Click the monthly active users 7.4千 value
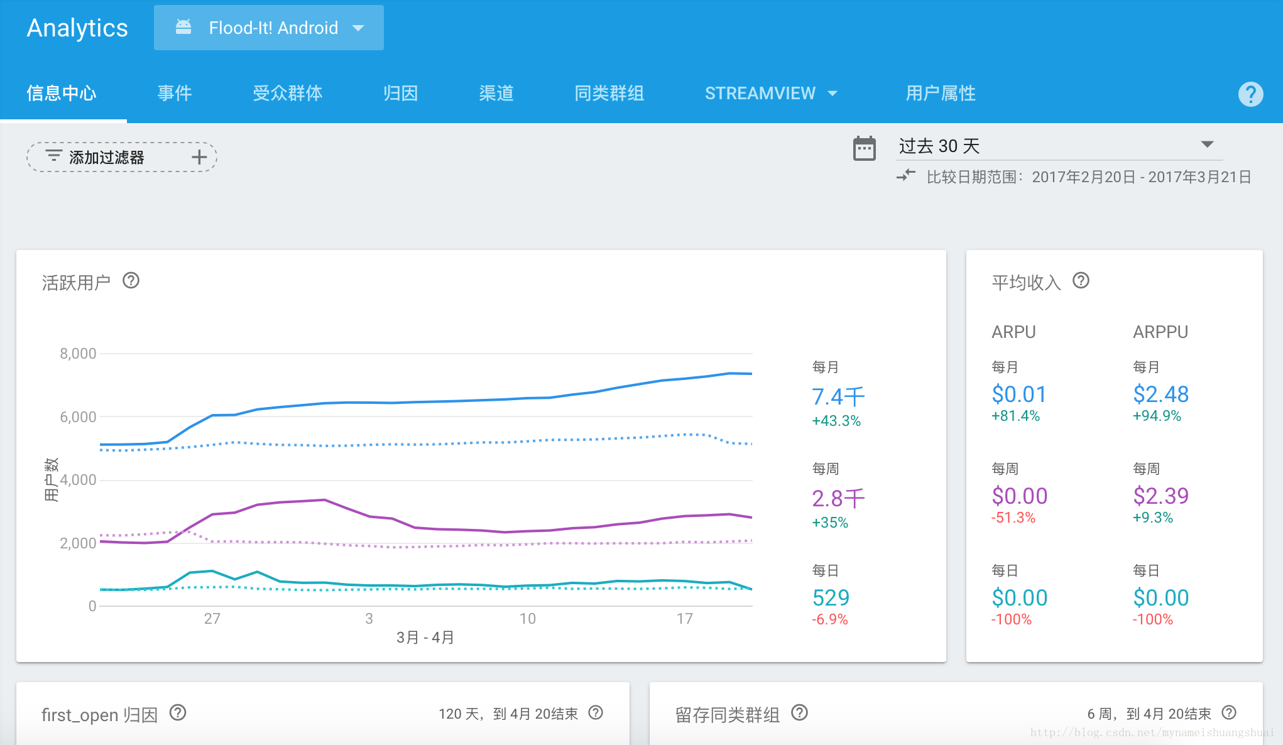The height and width of the screenshot is (745, 1283). click(838, 396)
